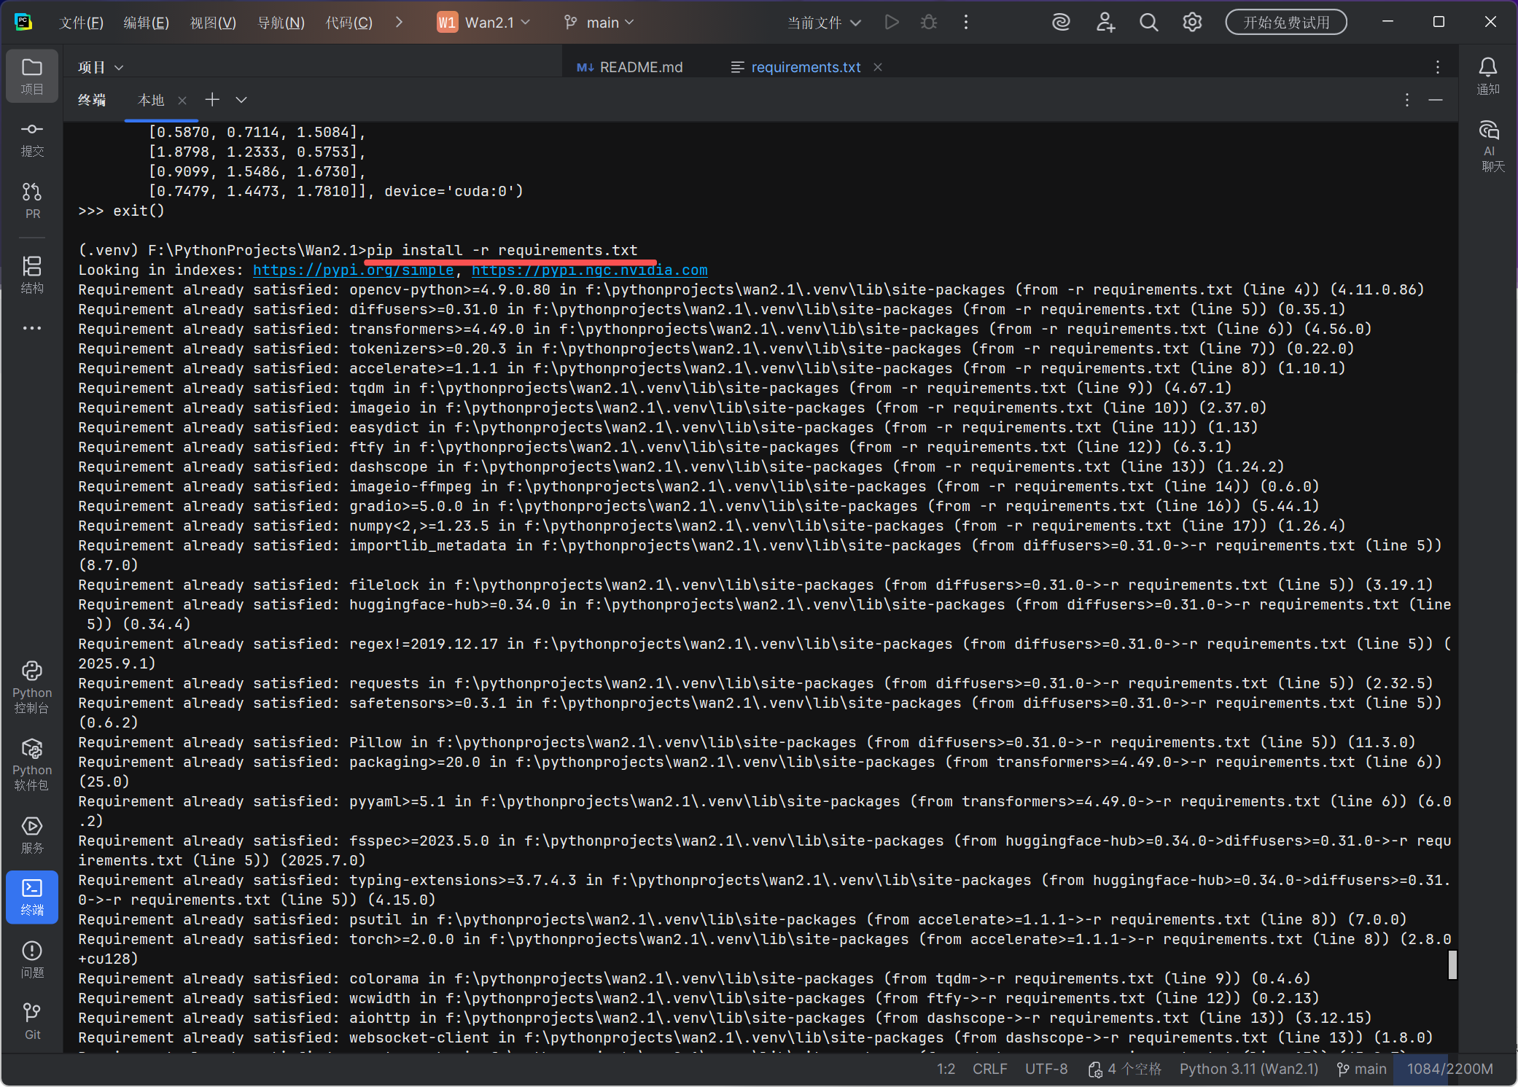This screenshot has width=1518, height=1087.
Task: Open the 视图(V) menu
Action: pos(213,23)
